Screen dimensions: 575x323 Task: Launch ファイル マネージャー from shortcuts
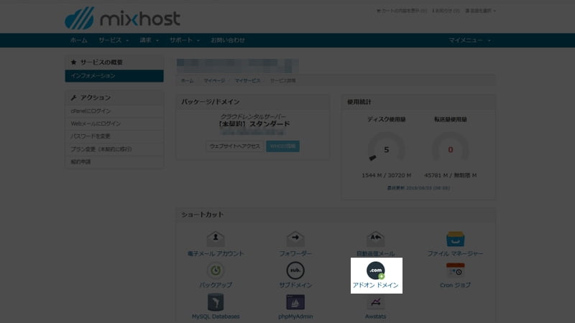pyautogui.click(x=455, y=239)
